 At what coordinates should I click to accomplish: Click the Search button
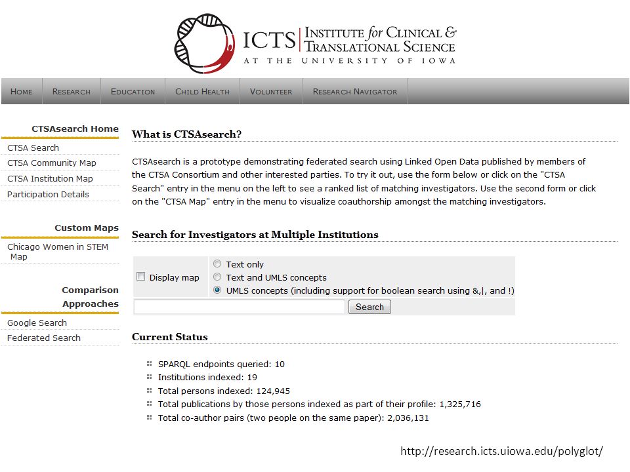(369, 307)
